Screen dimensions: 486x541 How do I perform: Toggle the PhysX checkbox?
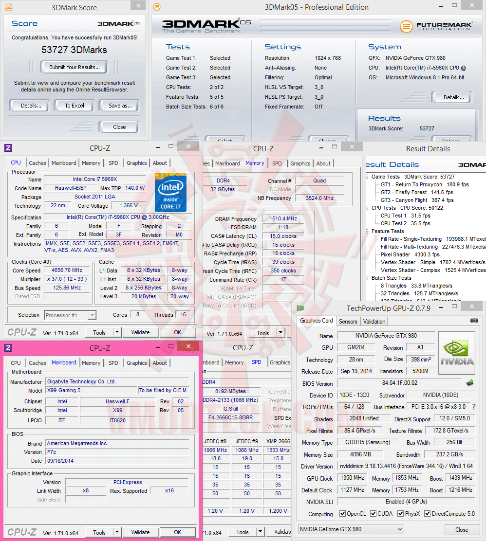pyautogui.click(x=401, y=514)
